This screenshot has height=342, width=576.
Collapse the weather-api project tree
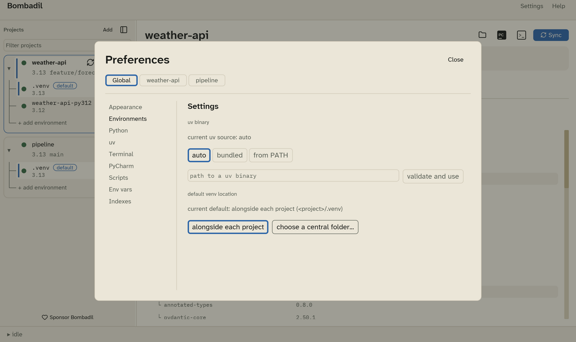pos(9,68)
